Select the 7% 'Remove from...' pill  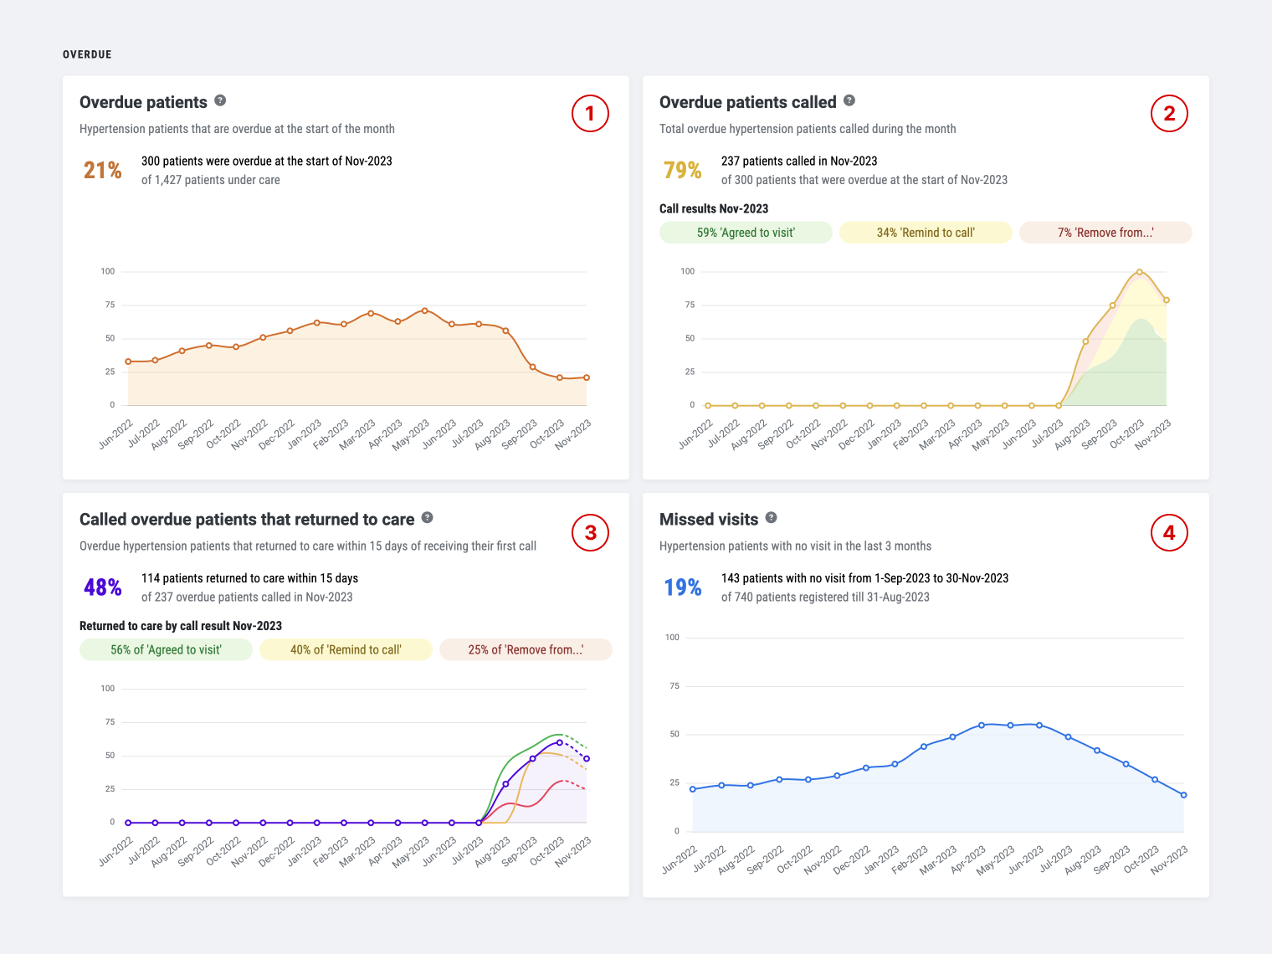point(1105,233)
